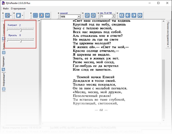Expand the structure tree button dropdown arrow
This screenshot has width=172, height=134.
point(11,15)
